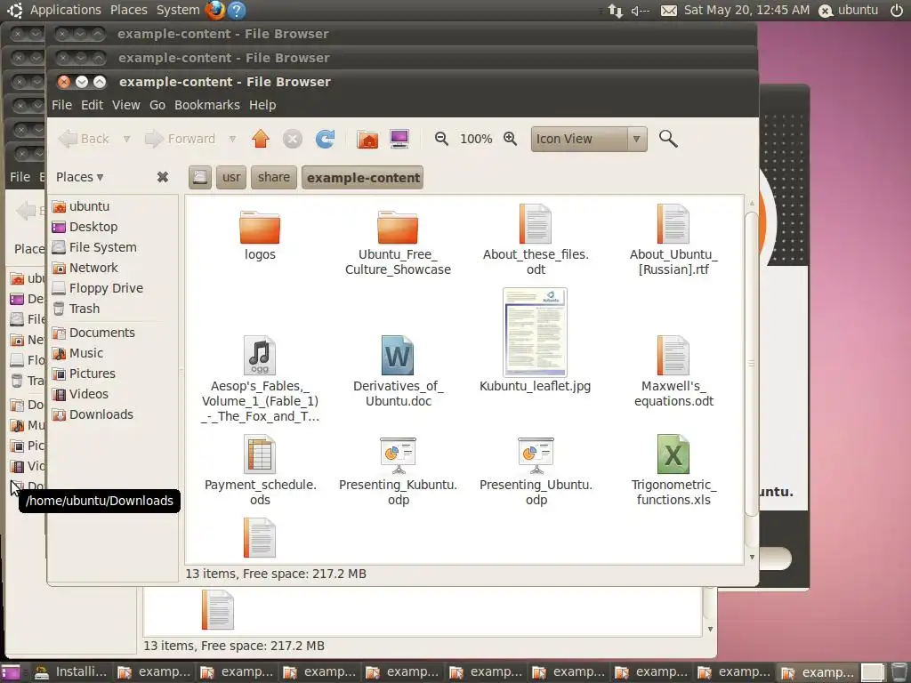The width and height of the screenshot is (911, 683).
Task: Open the volume control indicator
Action: coord(641,11)
